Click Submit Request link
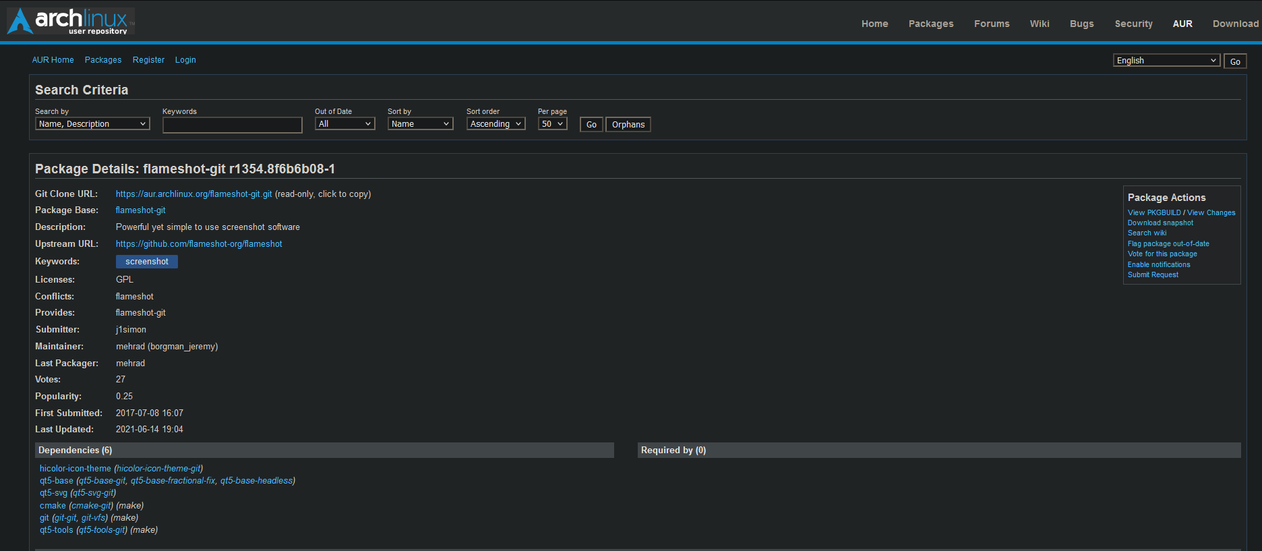Screen dimensions: 1262x551 point(1153,275)
